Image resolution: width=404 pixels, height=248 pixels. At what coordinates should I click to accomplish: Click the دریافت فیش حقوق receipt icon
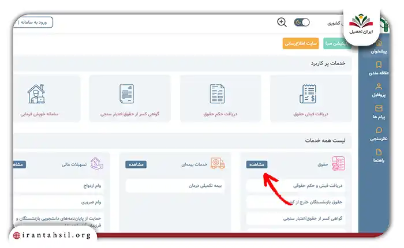pos(308,94)
